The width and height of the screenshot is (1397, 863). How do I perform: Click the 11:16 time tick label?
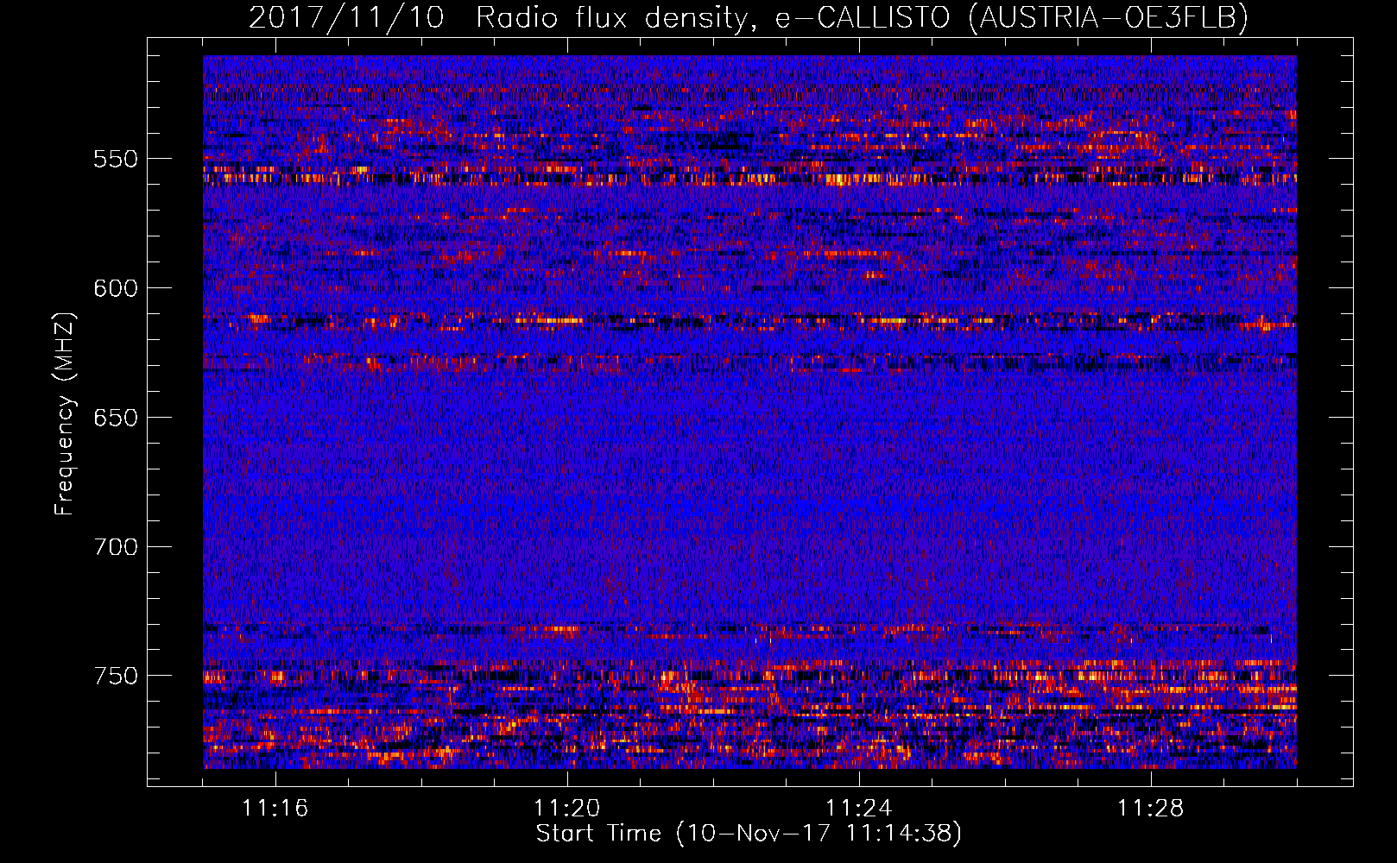click(275, 809)
